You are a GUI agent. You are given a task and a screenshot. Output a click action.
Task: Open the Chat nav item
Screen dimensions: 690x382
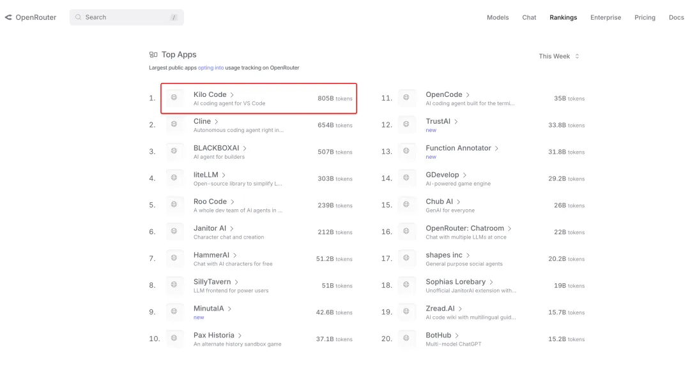529,18
